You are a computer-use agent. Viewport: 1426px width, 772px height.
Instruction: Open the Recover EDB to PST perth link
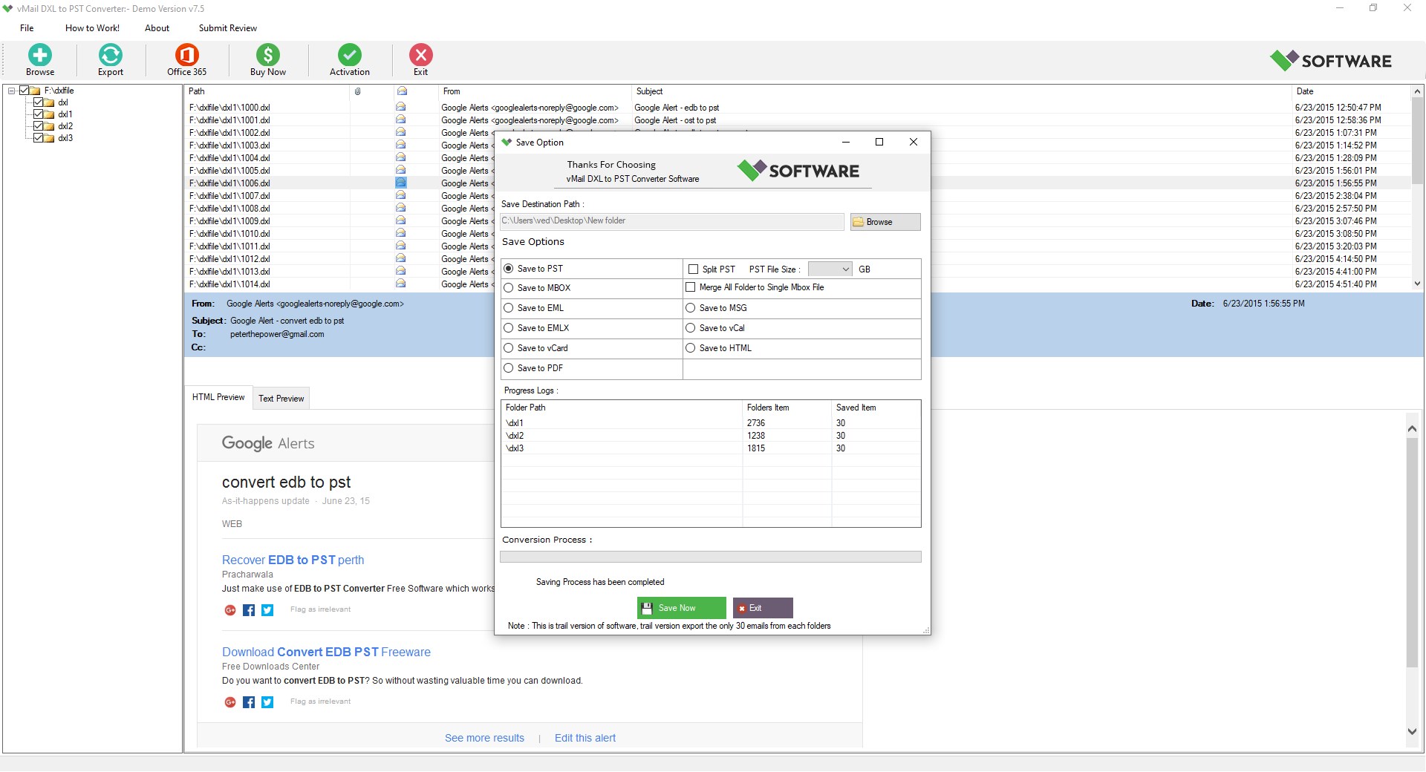click(x=293, y=560)
